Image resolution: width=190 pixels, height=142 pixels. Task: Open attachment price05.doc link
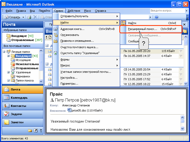click(x=87, y=110)
